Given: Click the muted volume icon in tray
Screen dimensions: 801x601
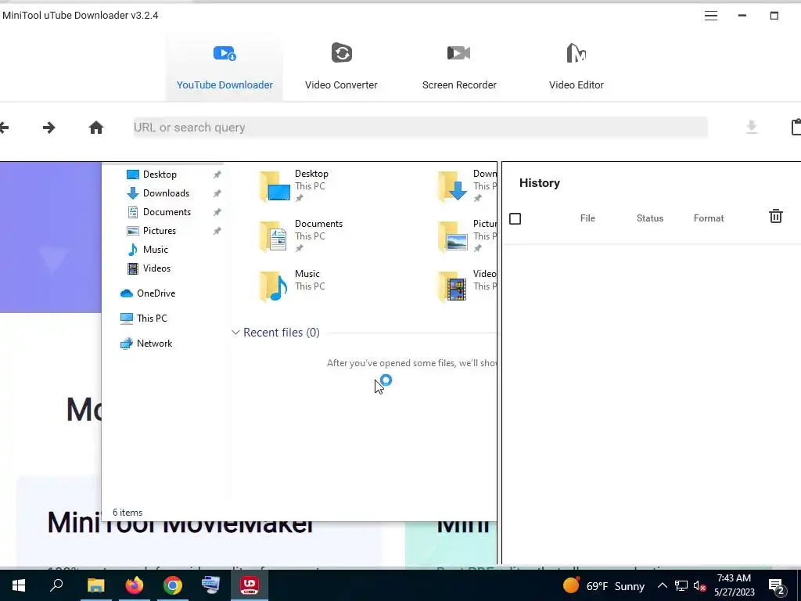Looking at the screenshot, I should 700,586.
